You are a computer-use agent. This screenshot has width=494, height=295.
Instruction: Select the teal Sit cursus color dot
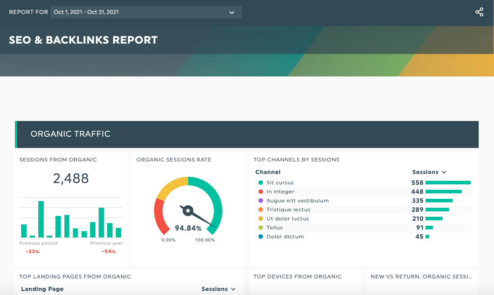tap(261, 183)
